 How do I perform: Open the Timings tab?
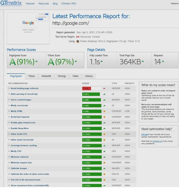(62, 76)
